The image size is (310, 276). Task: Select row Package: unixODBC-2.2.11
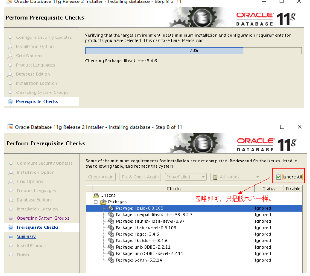(194, 247)
